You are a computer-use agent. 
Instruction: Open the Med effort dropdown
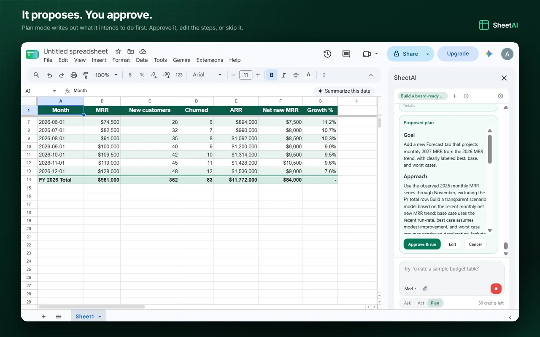pyautogui.click(x=410, y=289)
